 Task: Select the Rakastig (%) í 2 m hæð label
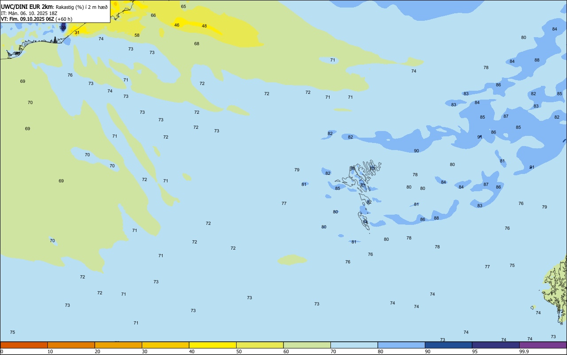pos(82,7)
